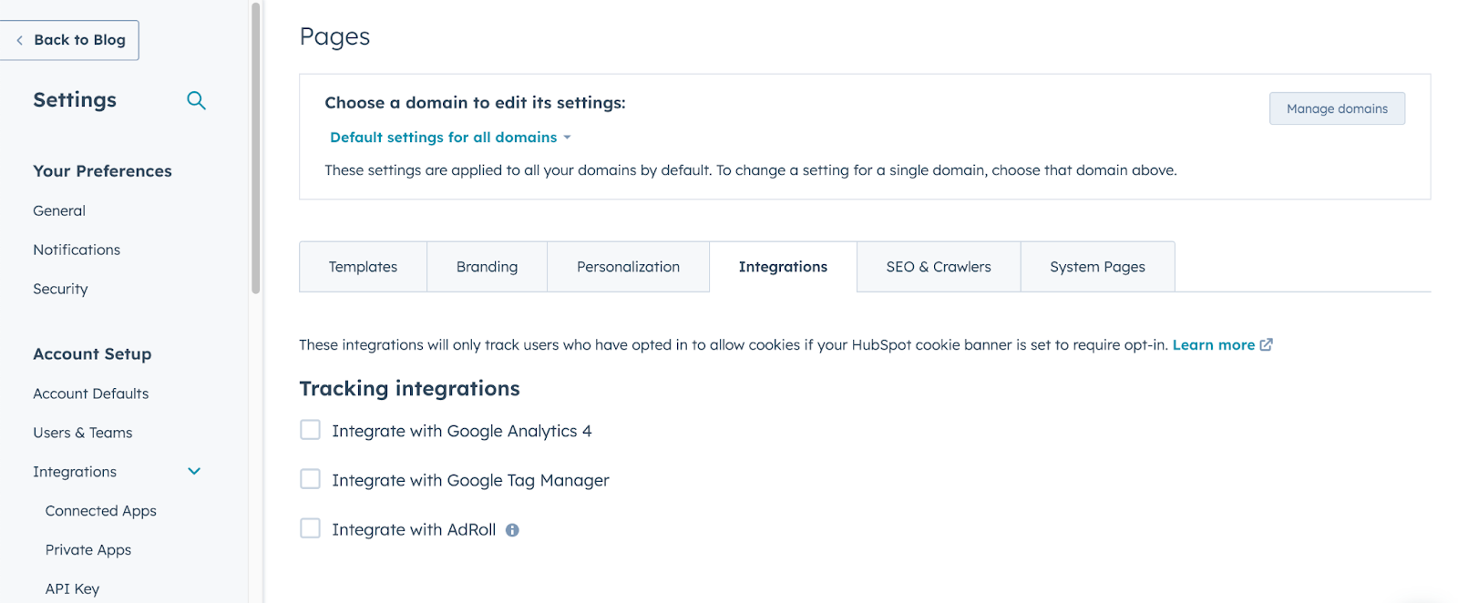Click the back arrow icon in Back to Blog

pyautogui.click(x=20, y=40)
